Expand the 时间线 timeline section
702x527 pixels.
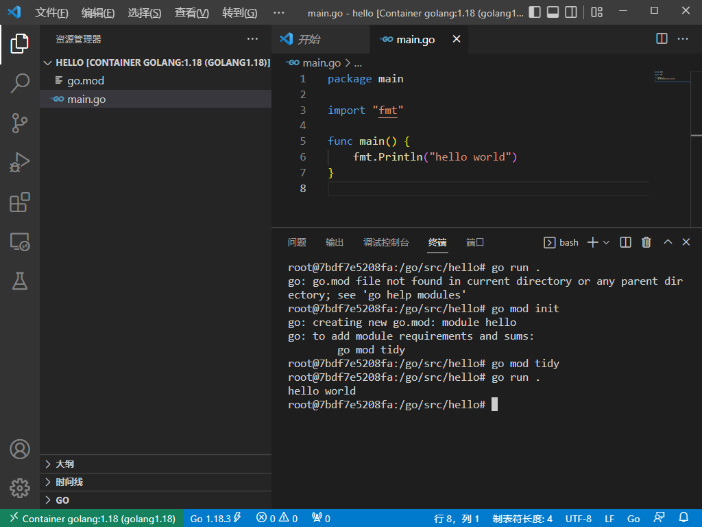[156, 482]
